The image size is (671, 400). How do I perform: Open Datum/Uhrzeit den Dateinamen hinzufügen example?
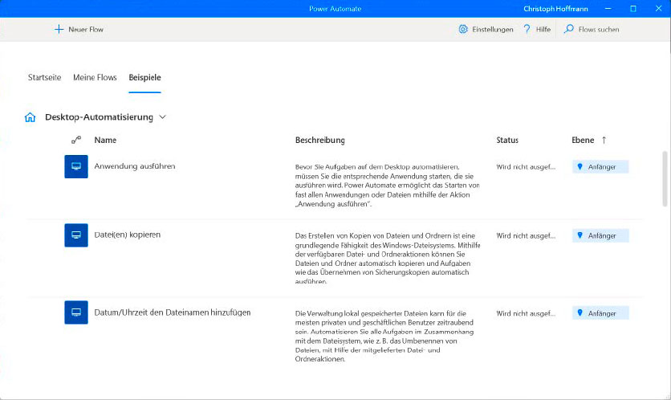173,312
